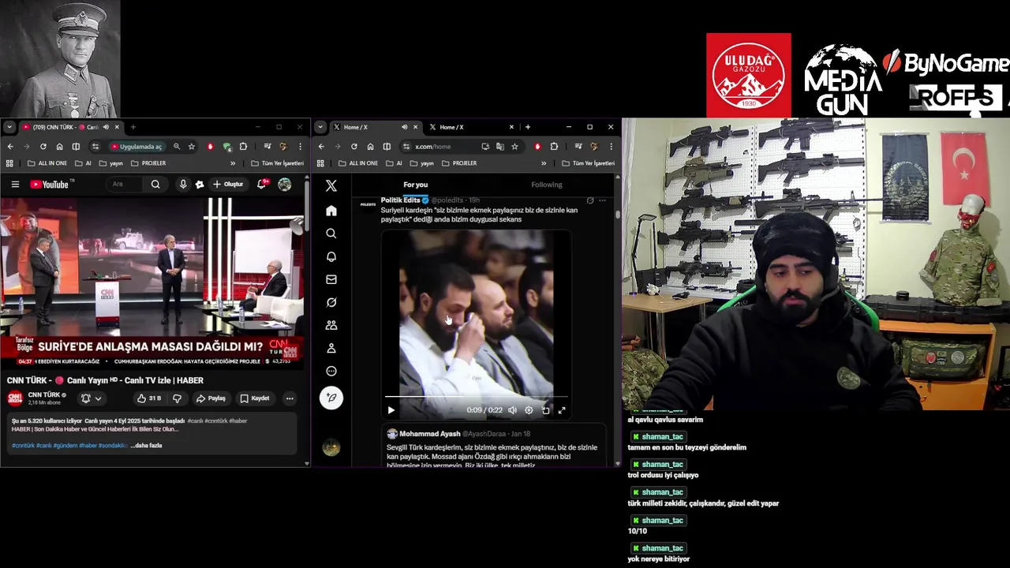Open more actions menu under YouTube video
The height and width of the screenshot is (568, 1010).
point(290,398)
